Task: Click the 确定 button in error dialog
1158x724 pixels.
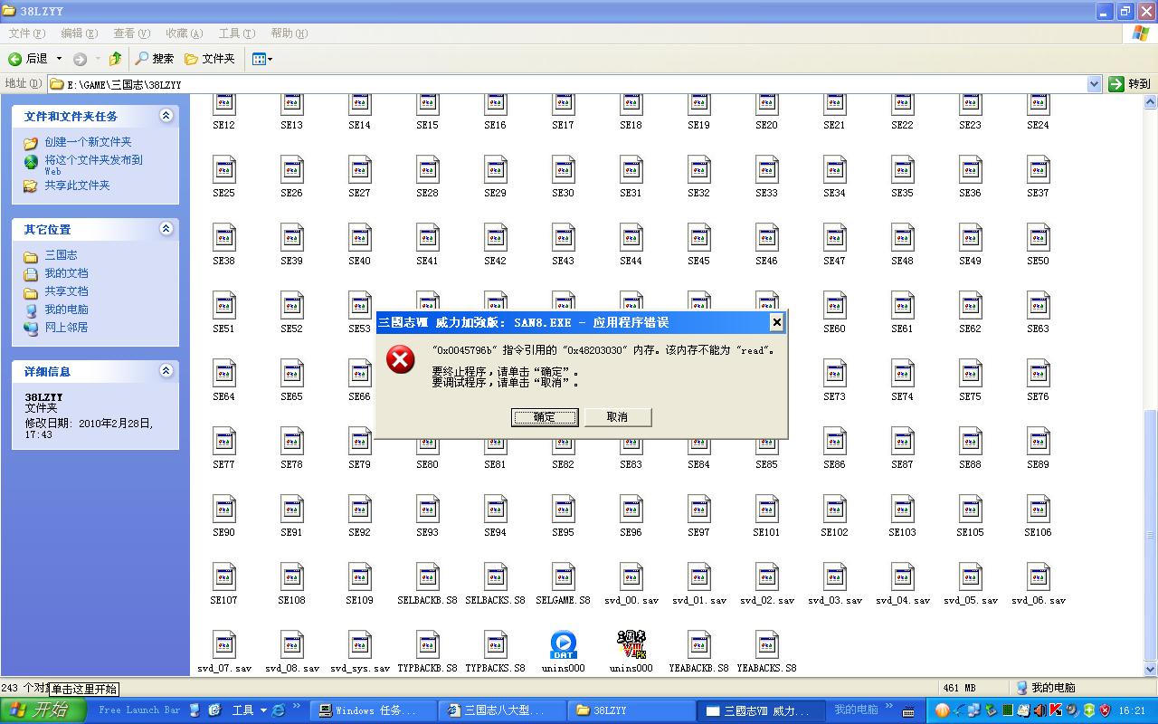Action: pos(544,417)
